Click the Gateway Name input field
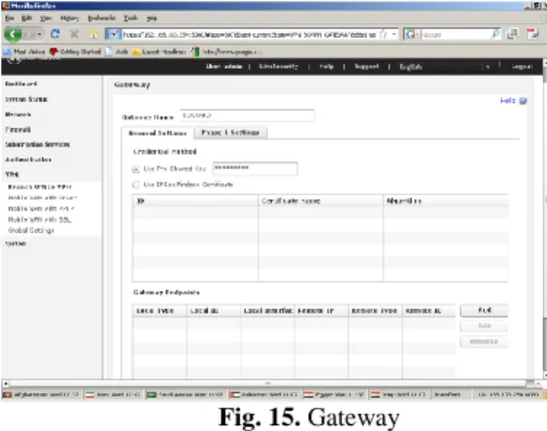The width and height of the screenshot is (547, 431). click(x=248, y=116)
